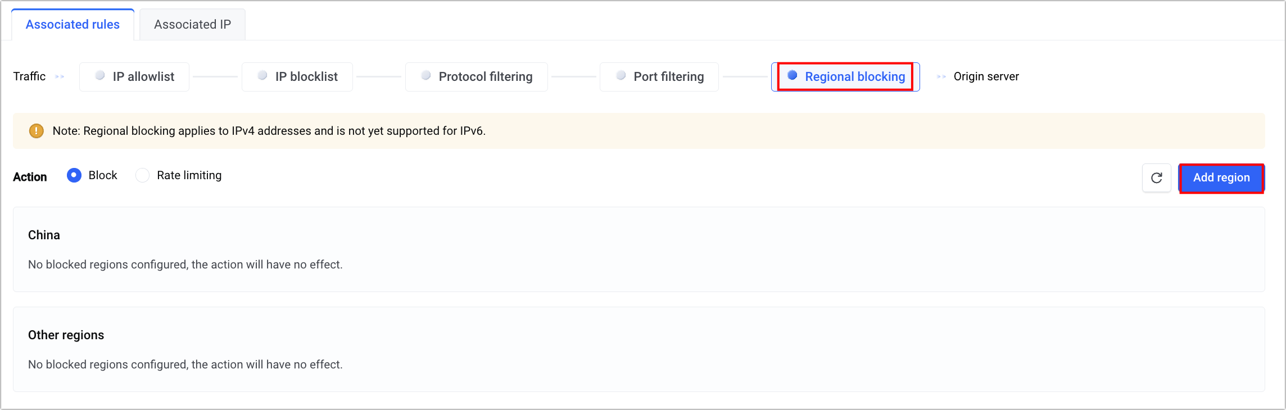The height and width of the screenshot is (410, 1286).
Task: Select the Port filtering step
Action: tap(668, 77)
